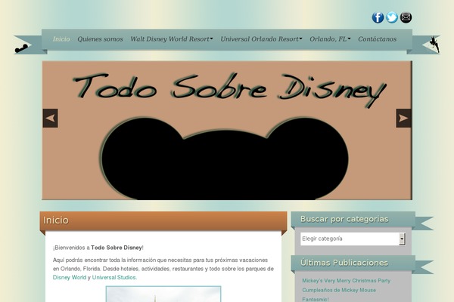
Task: Go to the Inicio menu item
Action: pos(61,39)
